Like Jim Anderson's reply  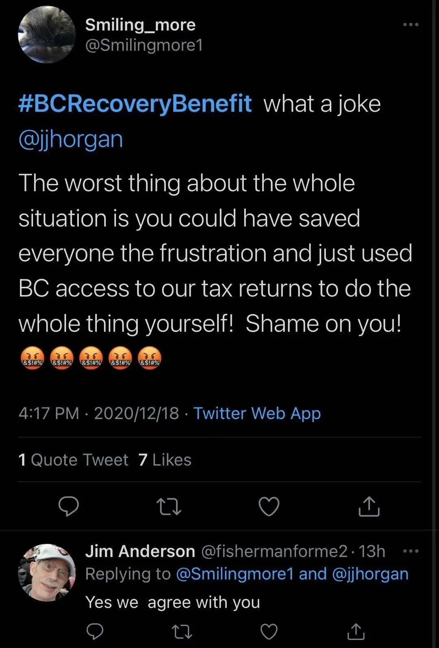click(x=269, y=631)
